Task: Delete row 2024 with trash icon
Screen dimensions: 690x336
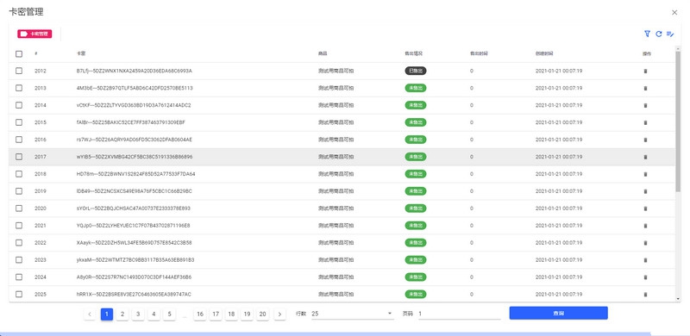Action: pyautogui.click(x=645, y=277)
